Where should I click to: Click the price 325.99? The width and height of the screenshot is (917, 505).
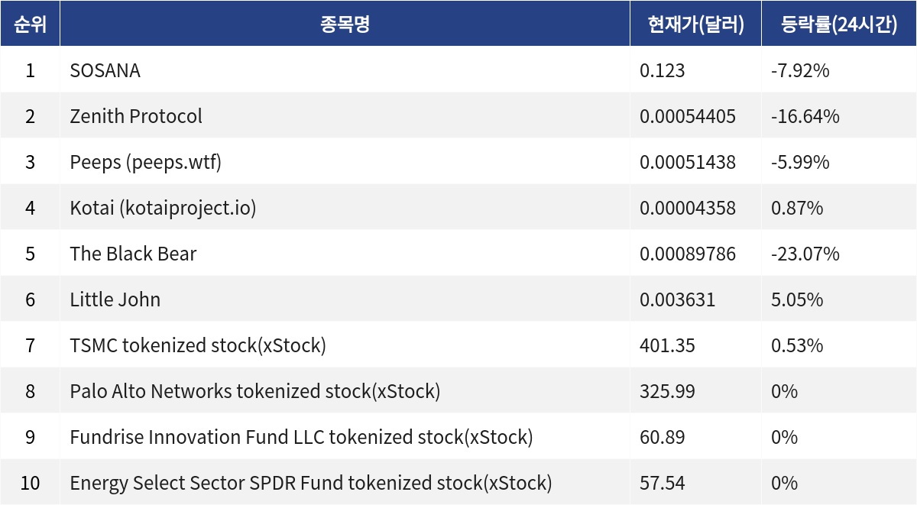tap(667, 392)
